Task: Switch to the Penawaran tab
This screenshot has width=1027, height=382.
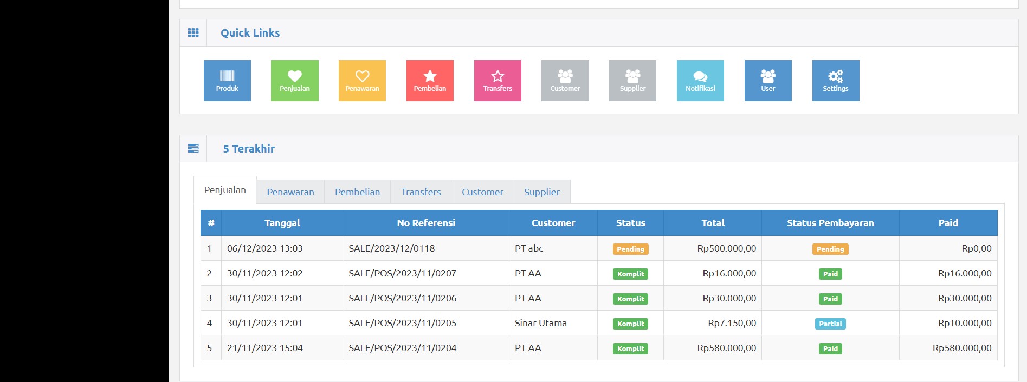Action: 290,192
